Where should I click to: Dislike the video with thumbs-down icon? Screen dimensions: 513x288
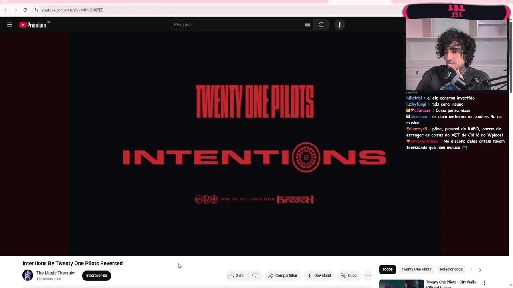tap(255, 276)
